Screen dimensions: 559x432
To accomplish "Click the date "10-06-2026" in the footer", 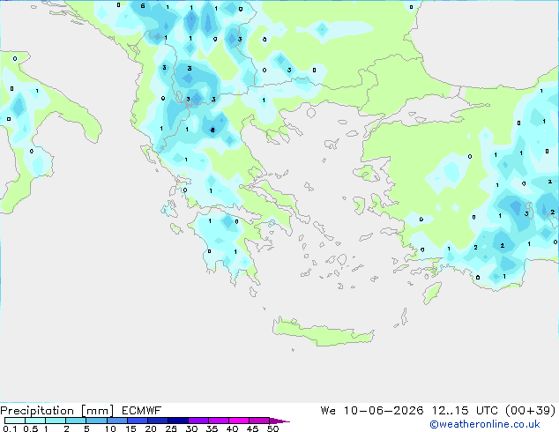I will pyautogui.click(x=384, y=411).
